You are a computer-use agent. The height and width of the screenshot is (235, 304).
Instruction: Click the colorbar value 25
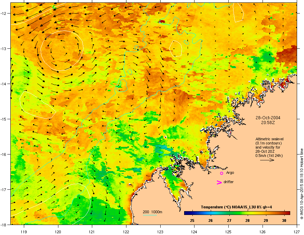192,220
